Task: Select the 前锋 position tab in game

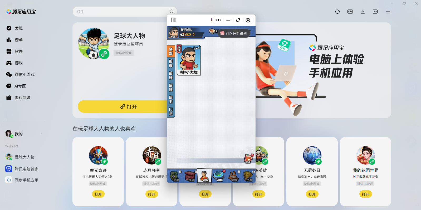Action: pos(171,63)
